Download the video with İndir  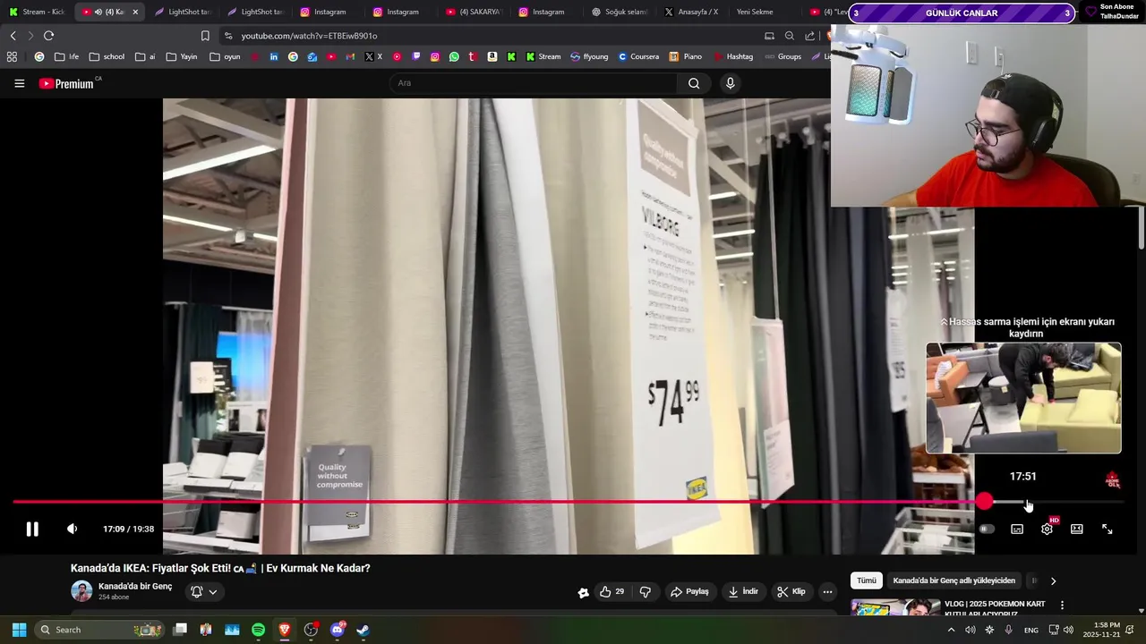[743, 591]
